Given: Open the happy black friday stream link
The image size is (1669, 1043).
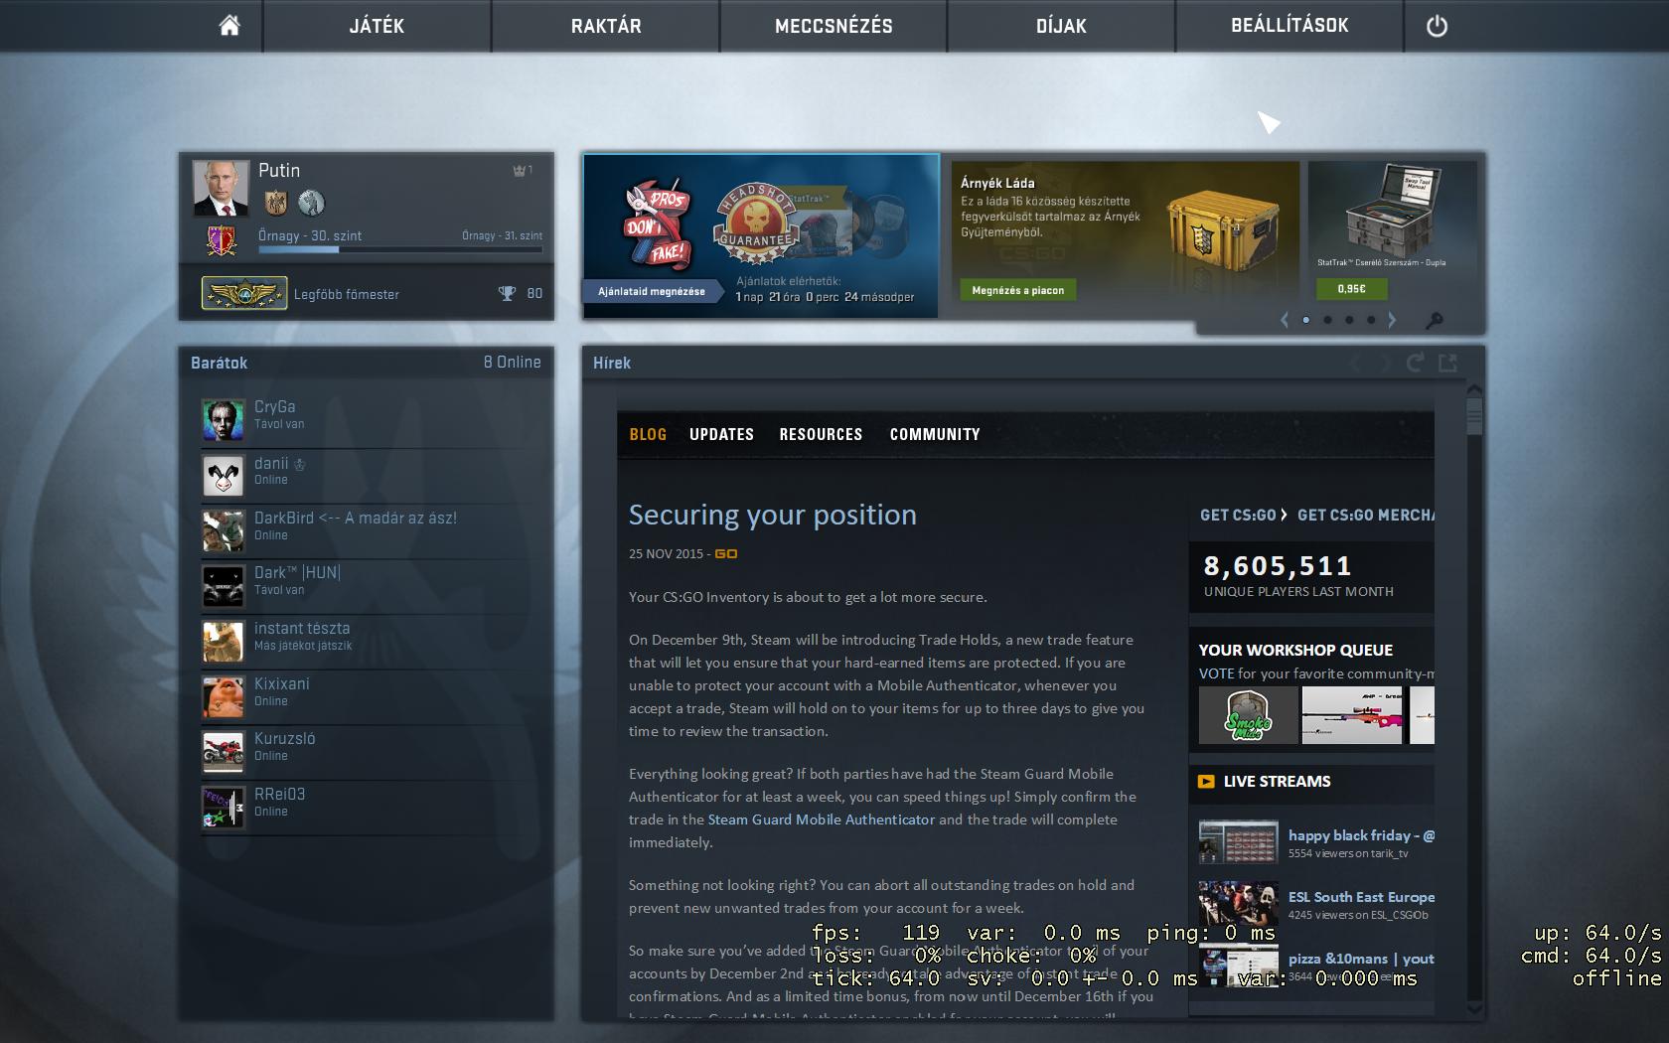Looking at the screenshot, I should point(1361,835).
